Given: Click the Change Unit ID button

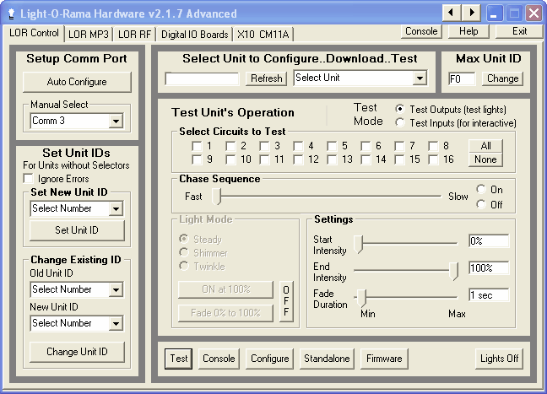Looking at the screenshot, I should 77,352.
